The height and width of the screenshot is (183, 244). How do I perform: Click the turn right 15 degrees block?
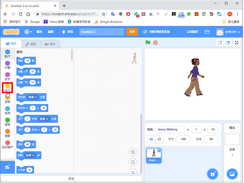28,72
